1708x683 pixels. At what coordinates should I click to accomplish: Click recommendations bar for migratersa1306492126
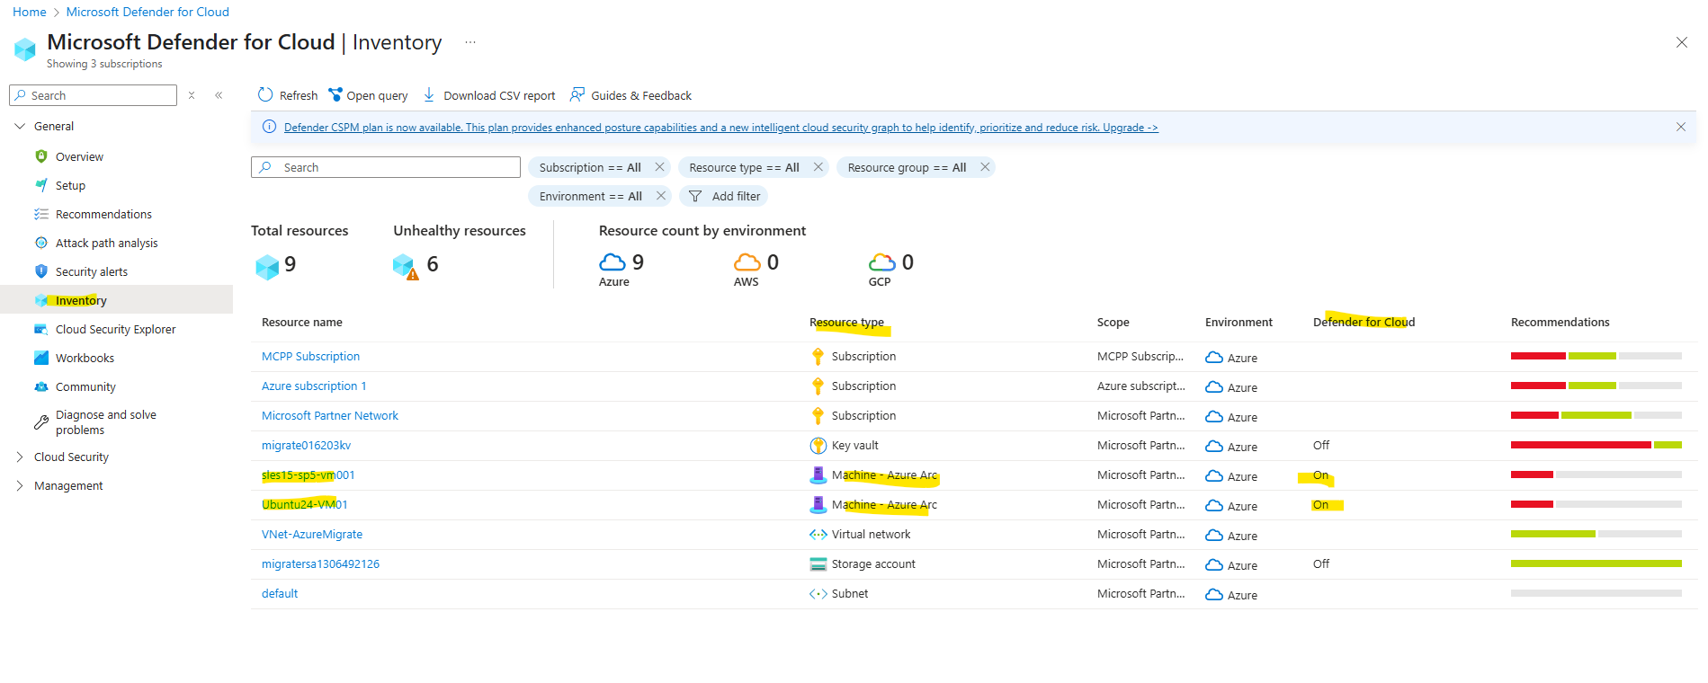pos(1596,563)
